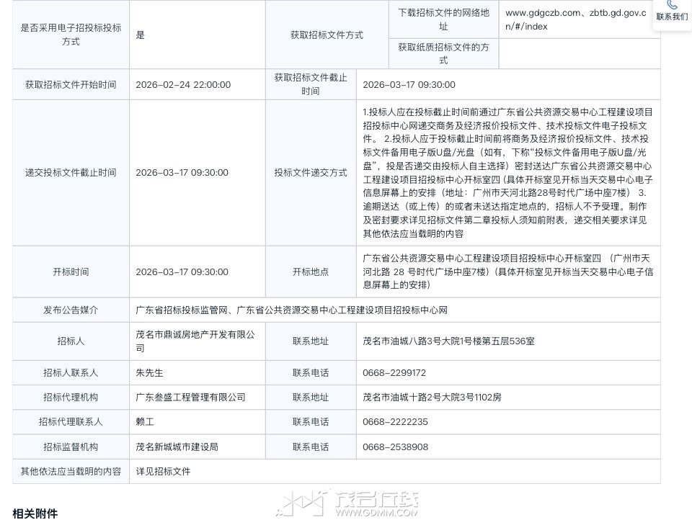The image size is (692, 520).
Task: Click the 茂名新城城市建设局 supervisor cell
Action: 177,447
